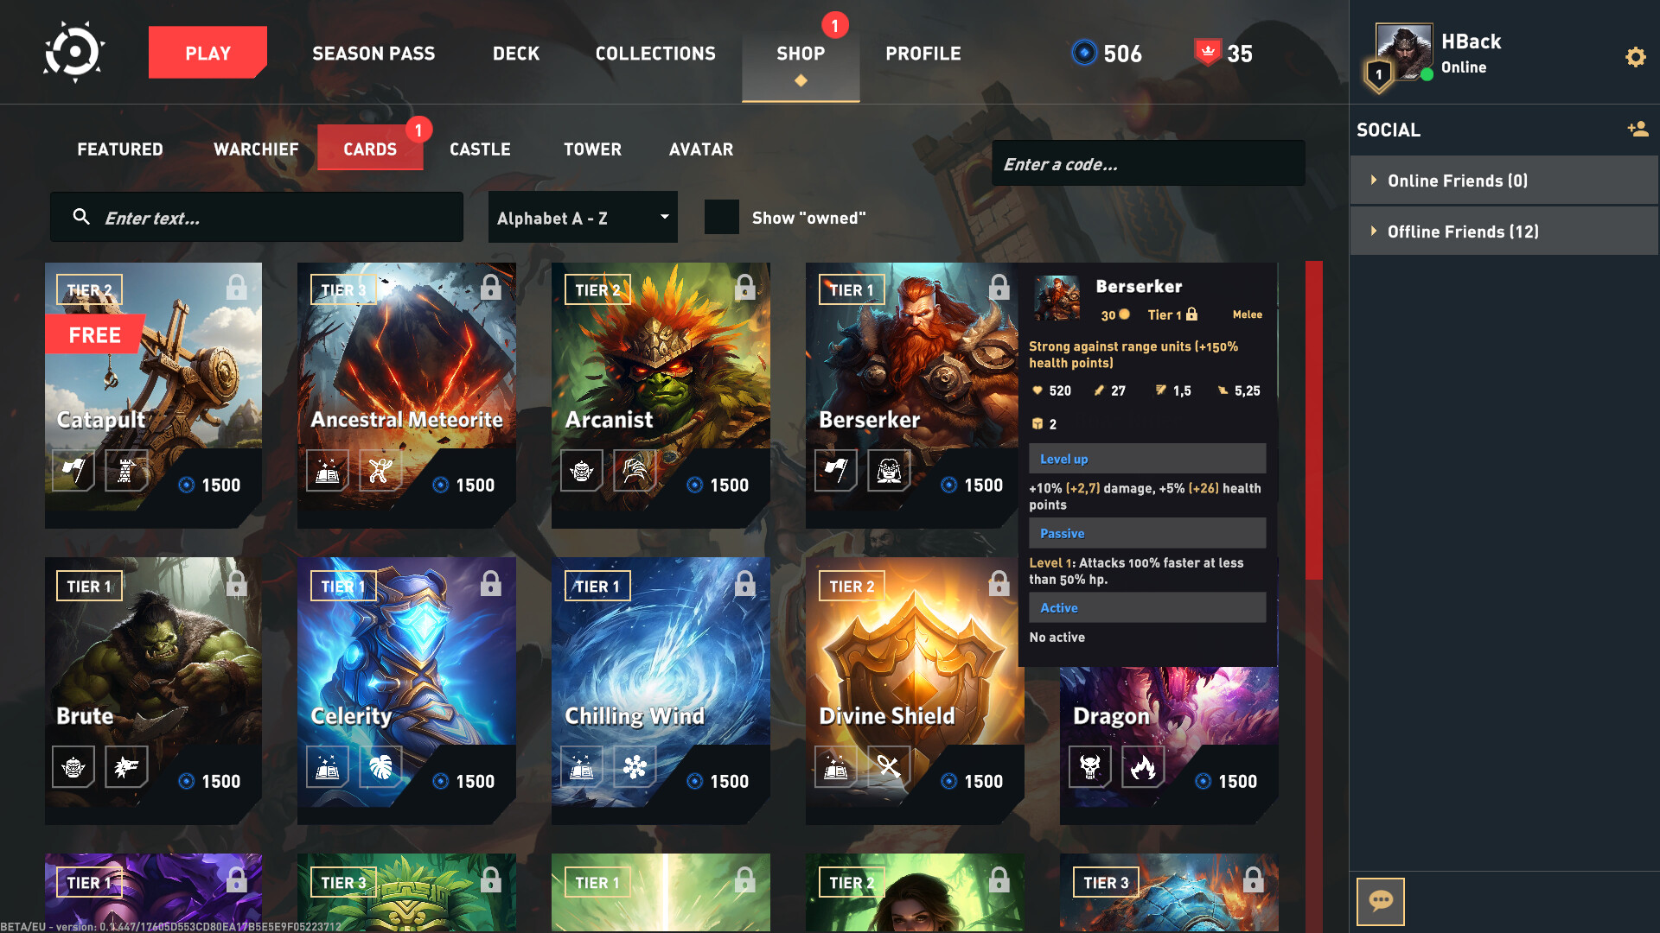Image resolution: width=1660 pixels, height=933 pixels.
Task: Toggle the Show "owned" checkbox
Action: coord(721,218)
